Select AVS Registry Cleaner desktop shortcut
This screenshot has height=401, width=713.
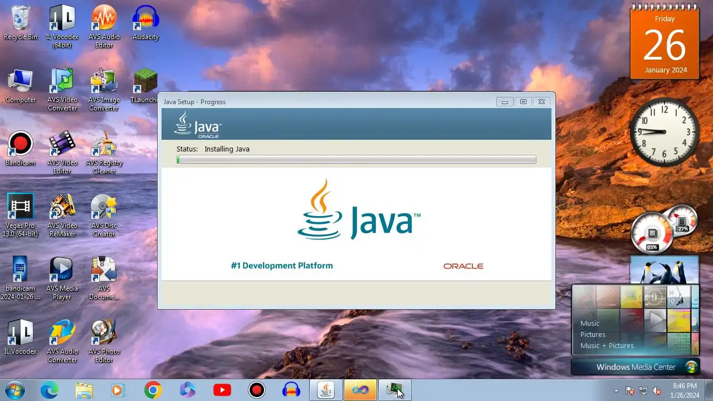104,153
